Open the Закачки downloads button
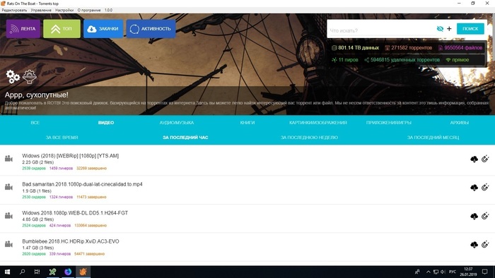495x278 pixels. click(x=103, y=29)
